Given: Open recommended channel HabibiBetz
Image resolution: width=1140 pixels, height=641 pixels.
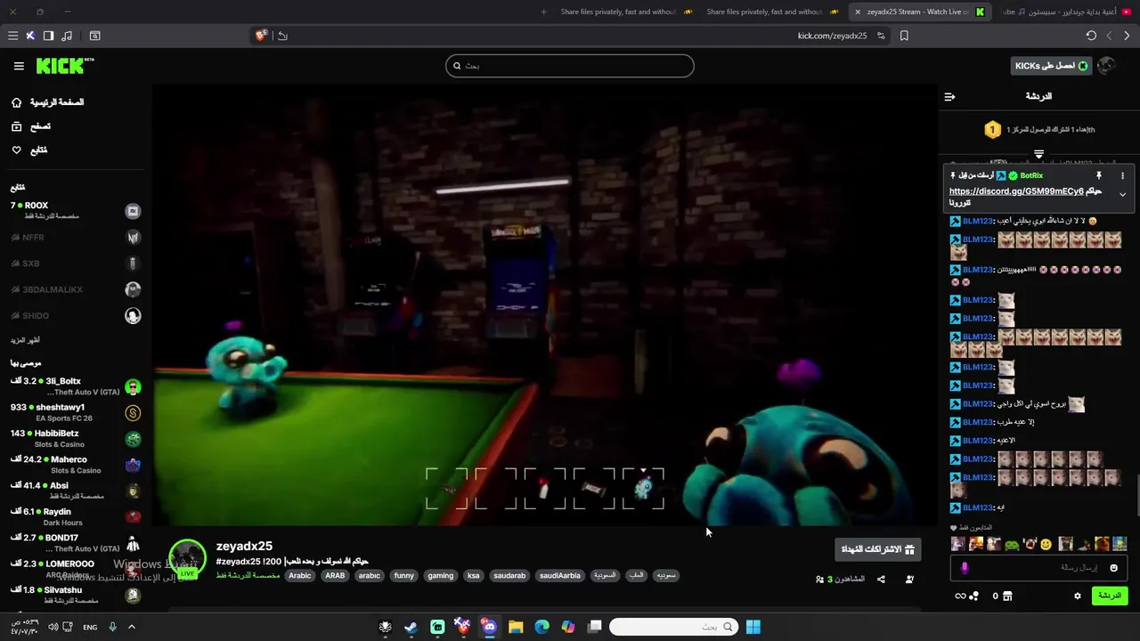Looking at the screenshot, I should pyautogui.click(x=76, y=438).
